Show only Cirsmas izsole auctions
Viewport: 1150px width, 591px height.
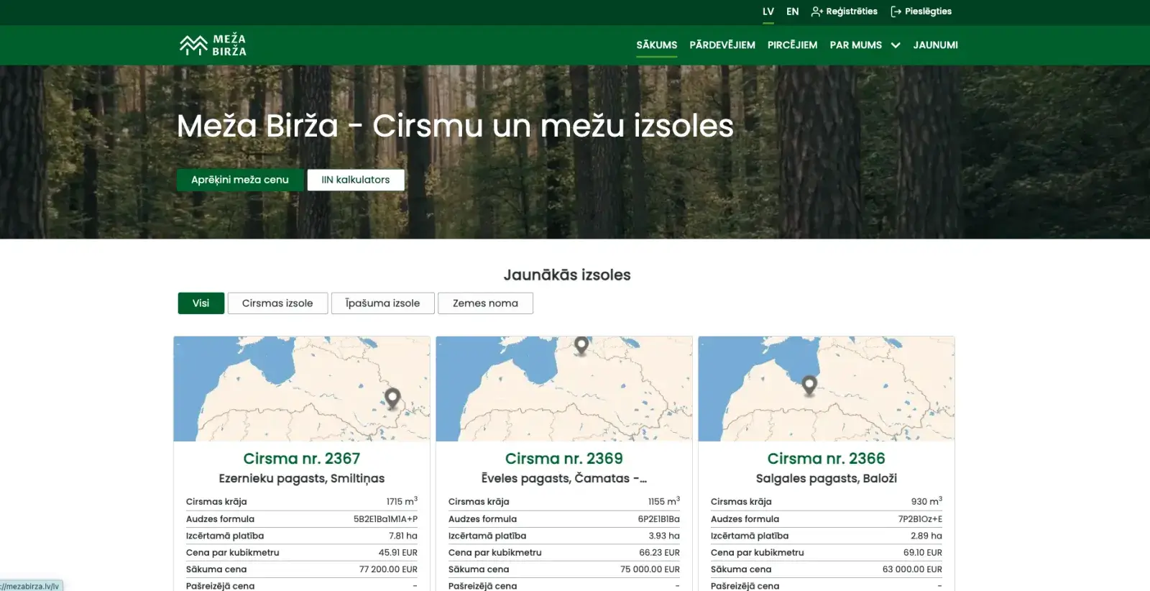click(277, 303)
